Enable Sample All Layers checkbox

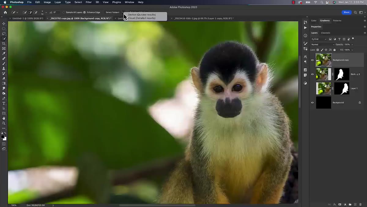[x=64, y=13]
